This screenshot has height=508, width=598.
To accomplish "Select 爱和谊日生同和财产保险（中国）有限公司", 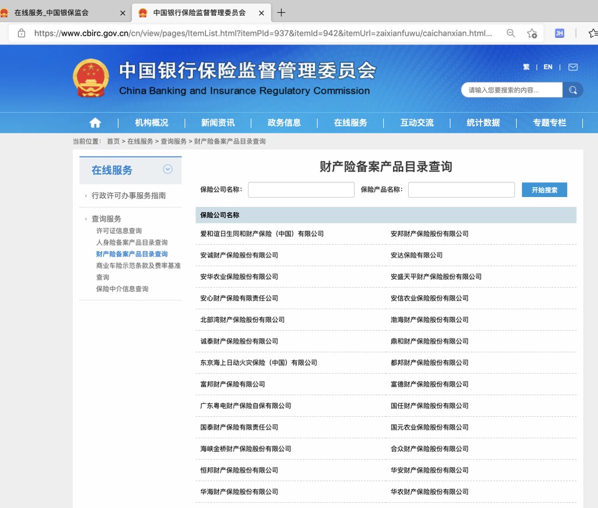I will click(262, 234).
